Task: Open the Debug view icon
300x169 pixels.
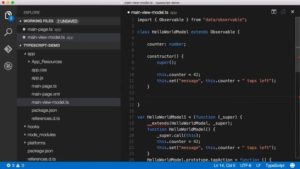Action: point(8,66)
